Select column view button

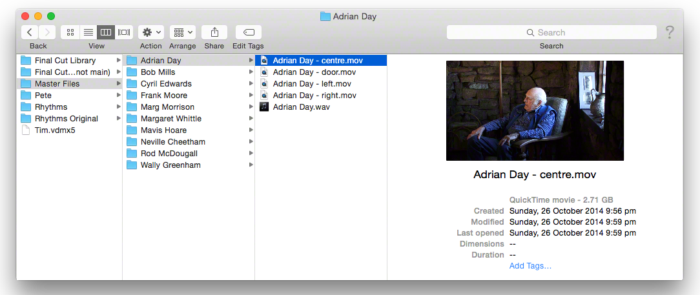click(x=106, y=32)
